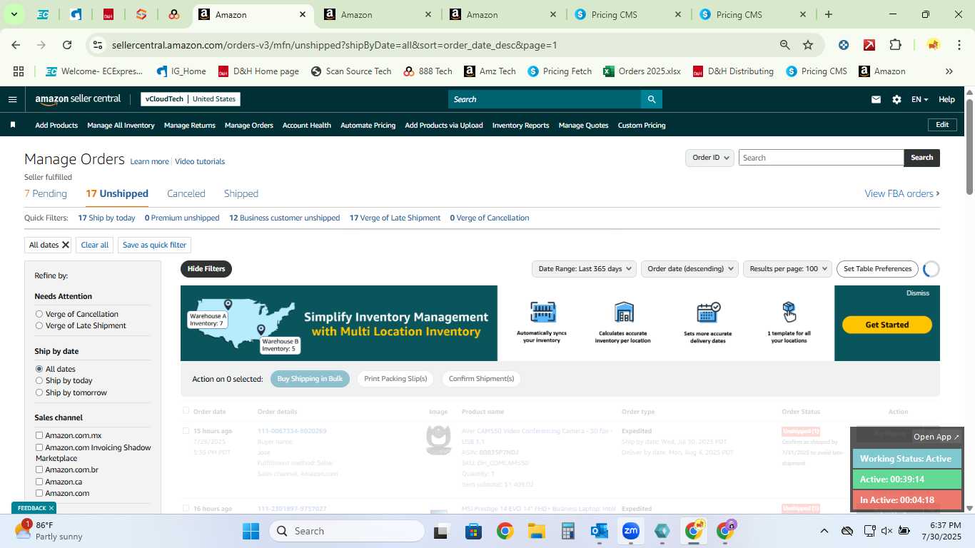Open Order date (descending) sort dropdown
This screenshot has width=975, height=548.
pos(690,269)
